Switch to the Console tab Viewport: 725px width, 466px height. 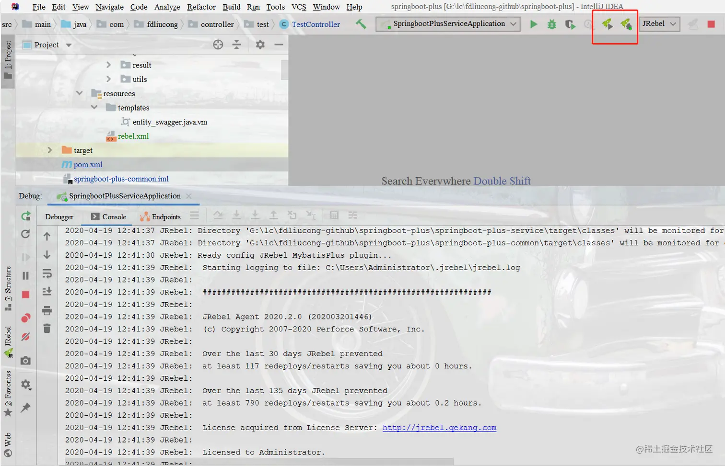click(109, 216)
